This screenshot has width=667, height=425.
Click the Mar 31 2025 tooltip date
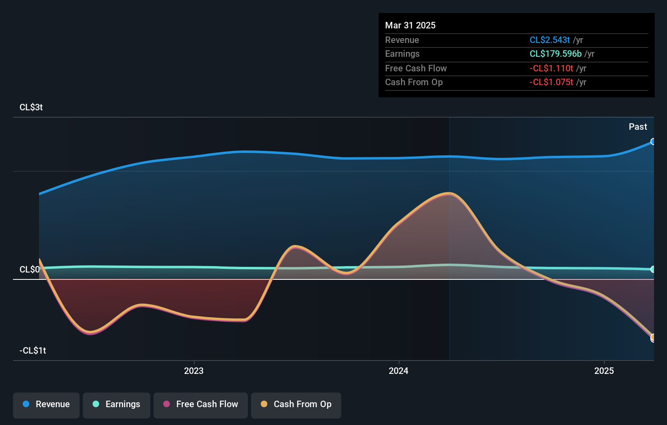(410, 25)
